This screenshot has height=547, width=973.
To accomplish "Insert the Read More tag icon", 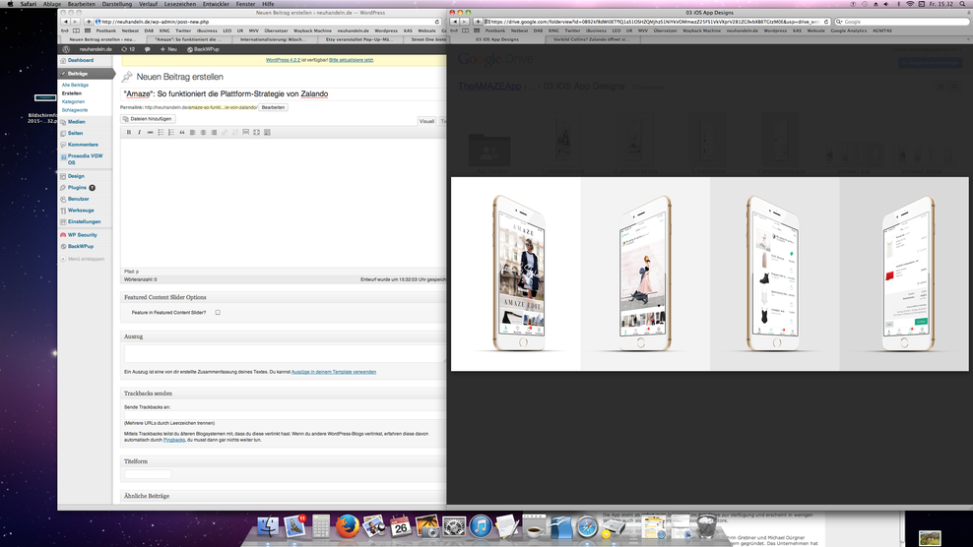I will (246, 132).
